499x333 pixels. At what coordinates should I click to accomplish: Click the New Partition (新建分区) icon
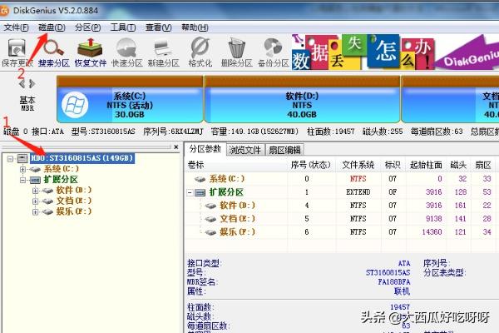163,52
